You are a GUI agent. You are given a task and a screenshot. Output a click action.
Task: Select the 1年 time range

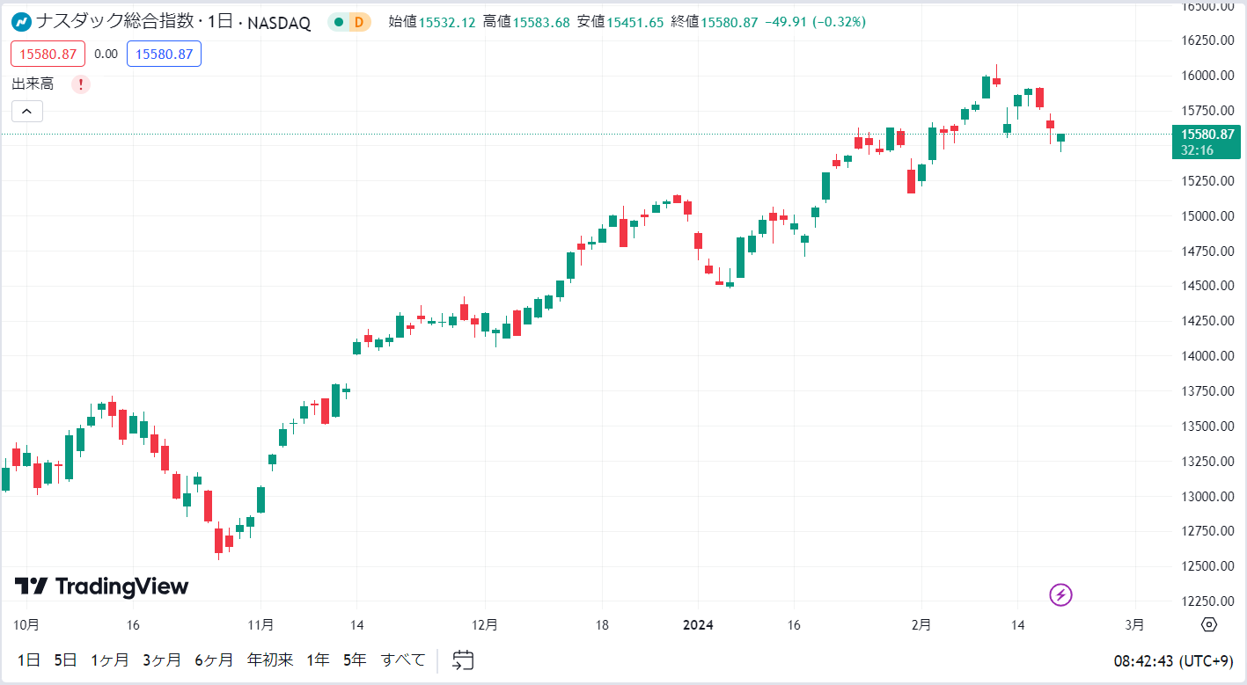coord(319,659)
